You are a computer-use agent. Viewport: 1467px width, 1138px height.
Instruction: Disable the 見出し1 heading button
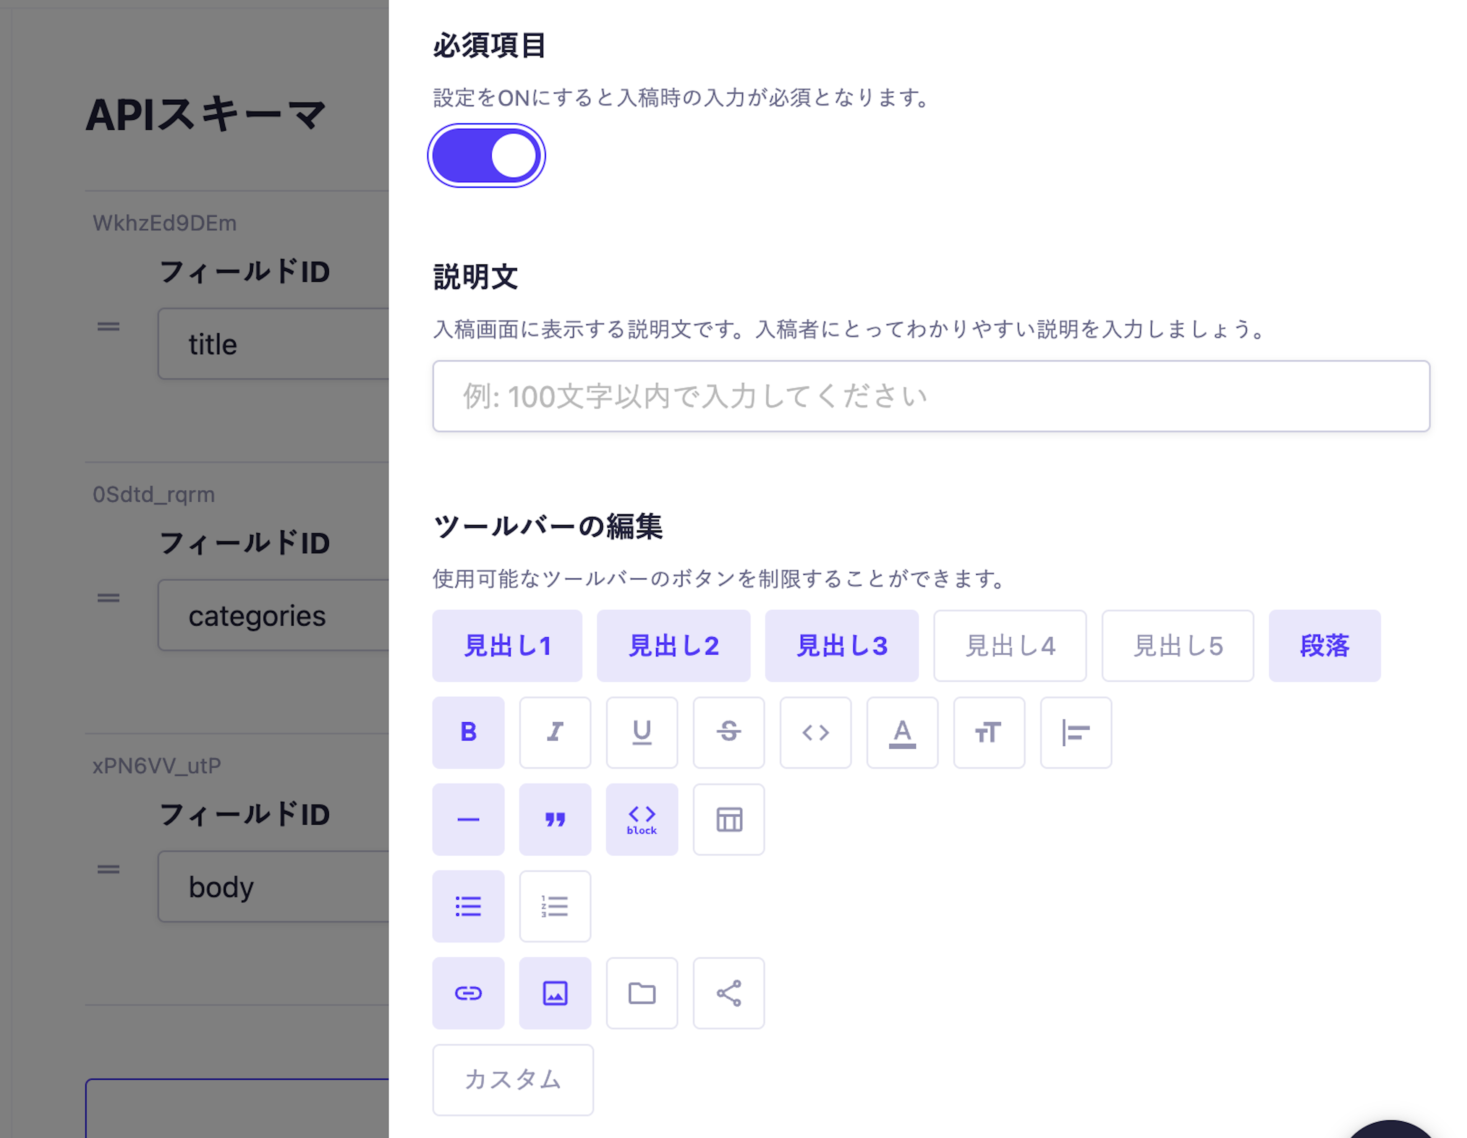pos(507,645)
